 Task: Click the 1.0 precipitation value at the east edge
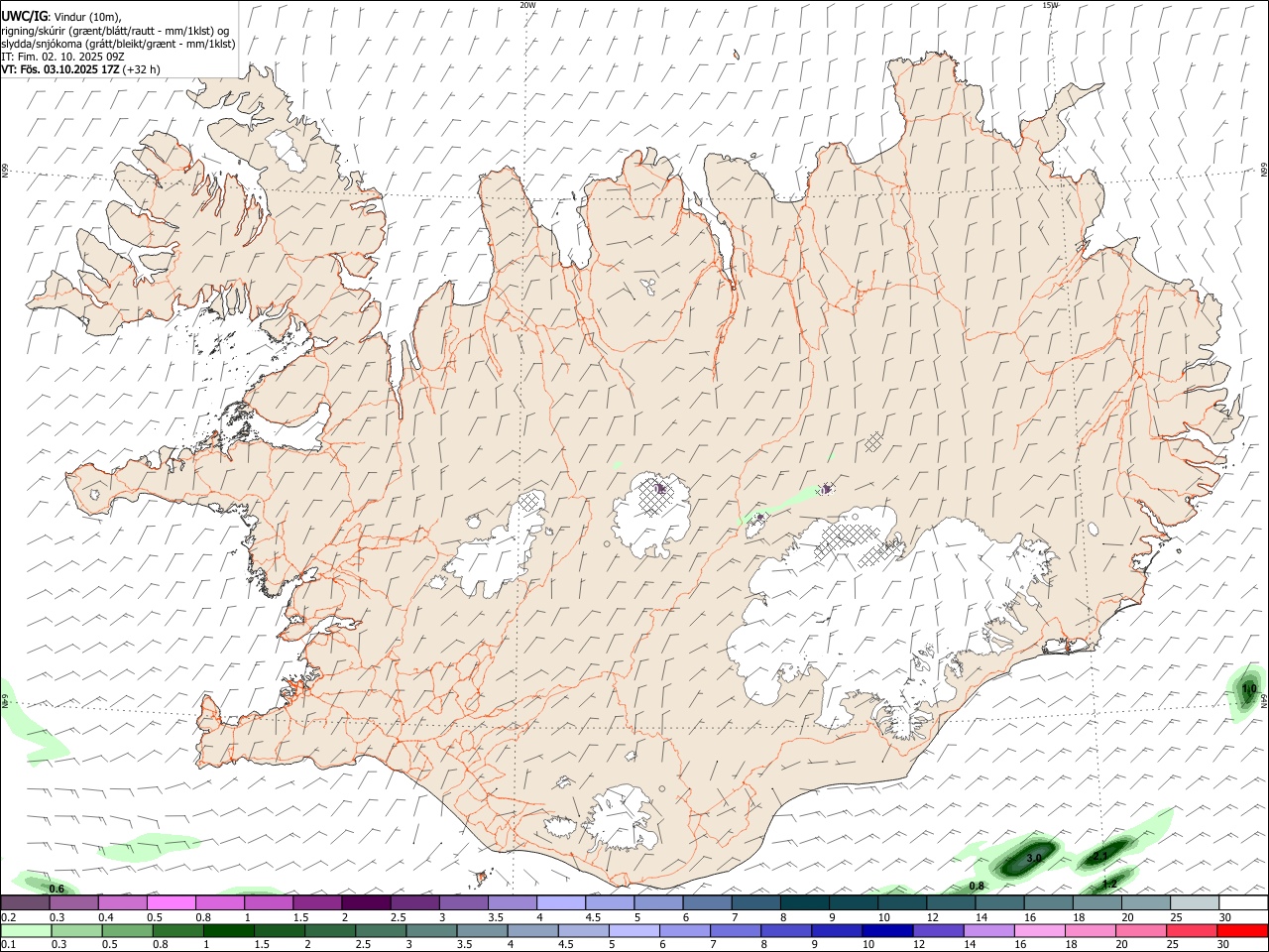click(1249, 688)
